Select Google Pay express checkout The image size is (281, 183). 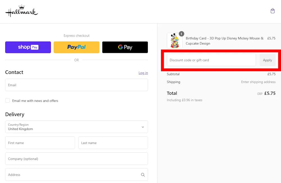tap(125, 47)
